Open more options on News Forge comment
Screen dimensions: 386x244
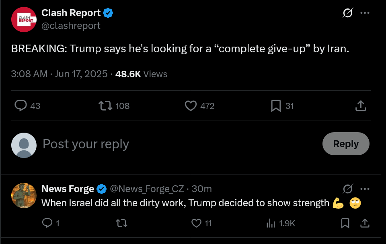pos(365,189)
